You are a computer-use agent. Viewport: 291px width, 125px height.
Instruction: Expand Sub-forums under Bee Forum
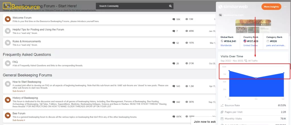click(19, 120)
